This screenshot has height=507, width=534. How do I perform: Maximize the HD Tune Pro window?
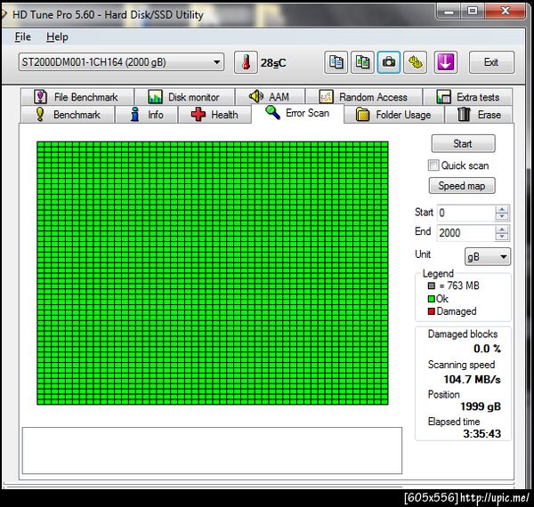click(x=473, y=12)
